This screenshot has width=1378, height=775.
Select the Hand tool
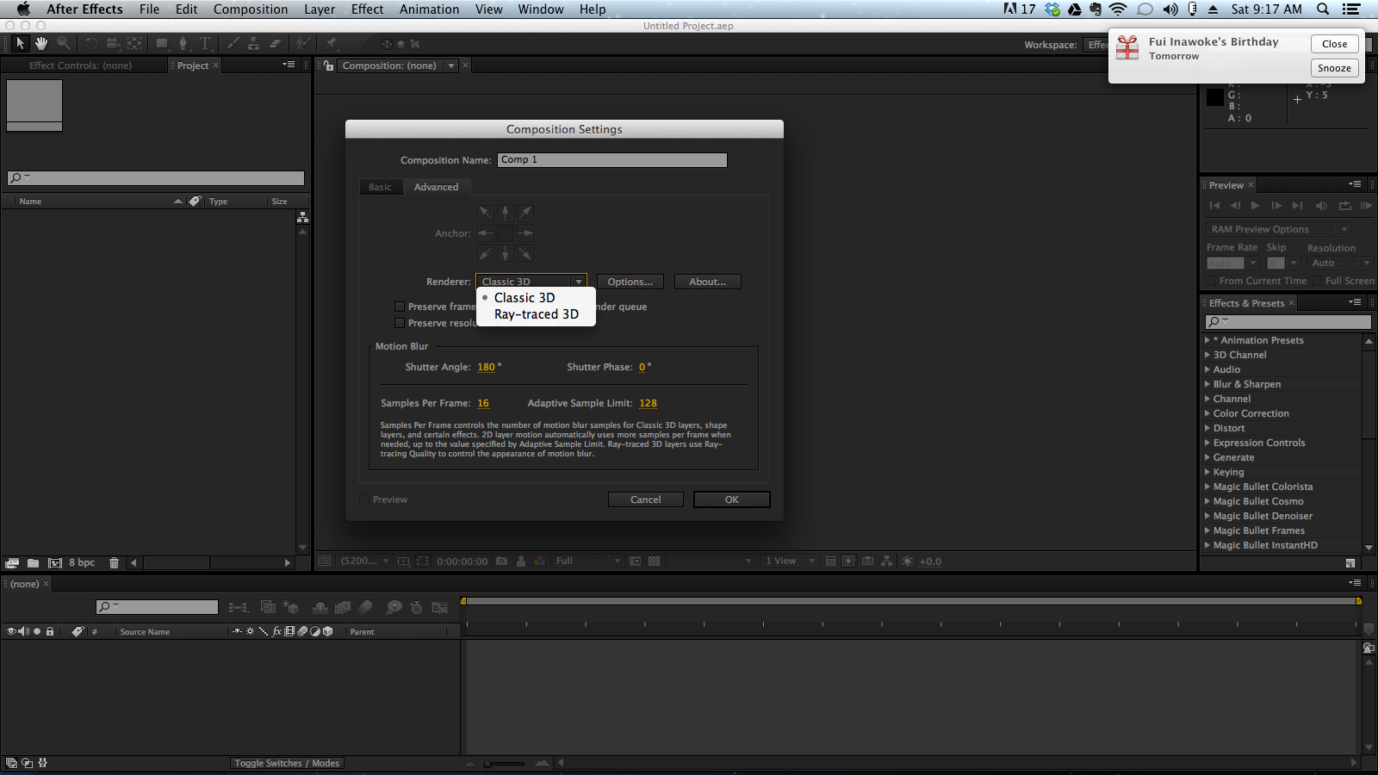(40, 43)
